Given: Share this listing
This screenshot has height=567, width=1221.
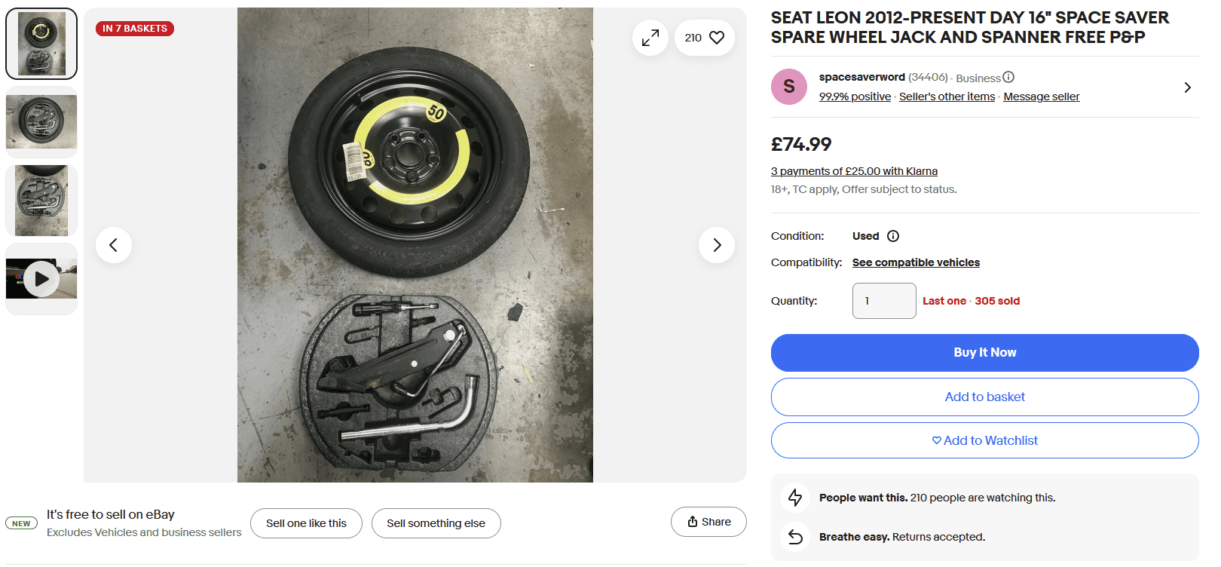Looking at the screenshot, I should tap(708, 522).
